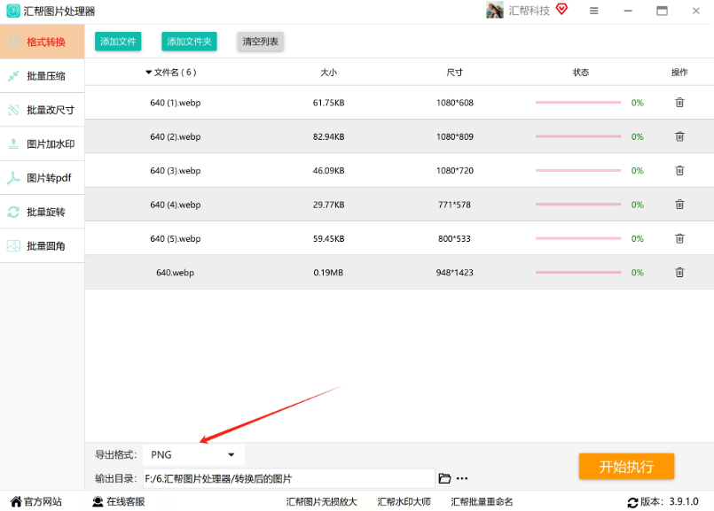Screen dimensions: 714x511
Task: Delete the 640 (1).webp row
Action: coord(679,103)
